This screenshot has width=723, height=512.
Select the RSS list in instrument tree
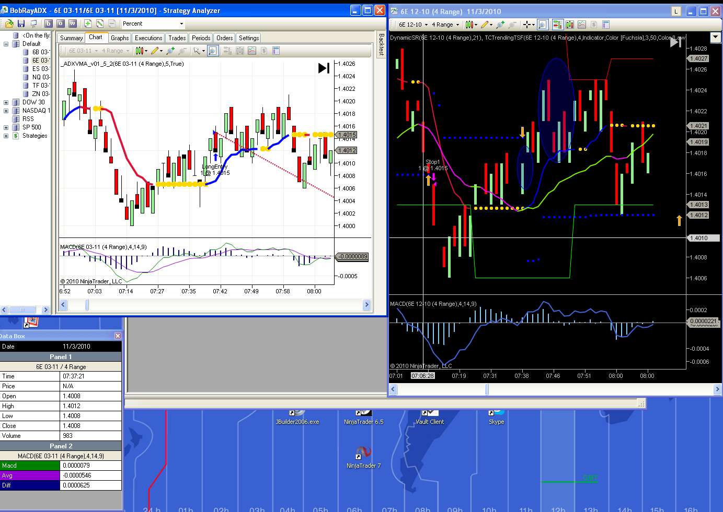[28, 119]
